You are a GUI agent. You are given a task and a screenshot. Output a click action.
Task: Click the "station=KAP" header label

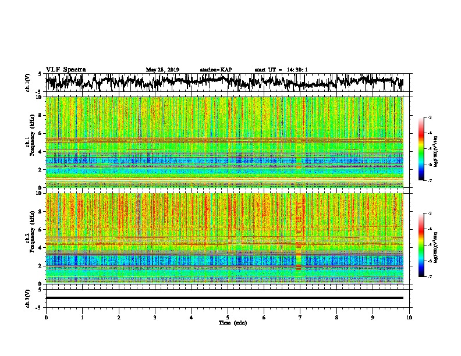coord(216,70)
